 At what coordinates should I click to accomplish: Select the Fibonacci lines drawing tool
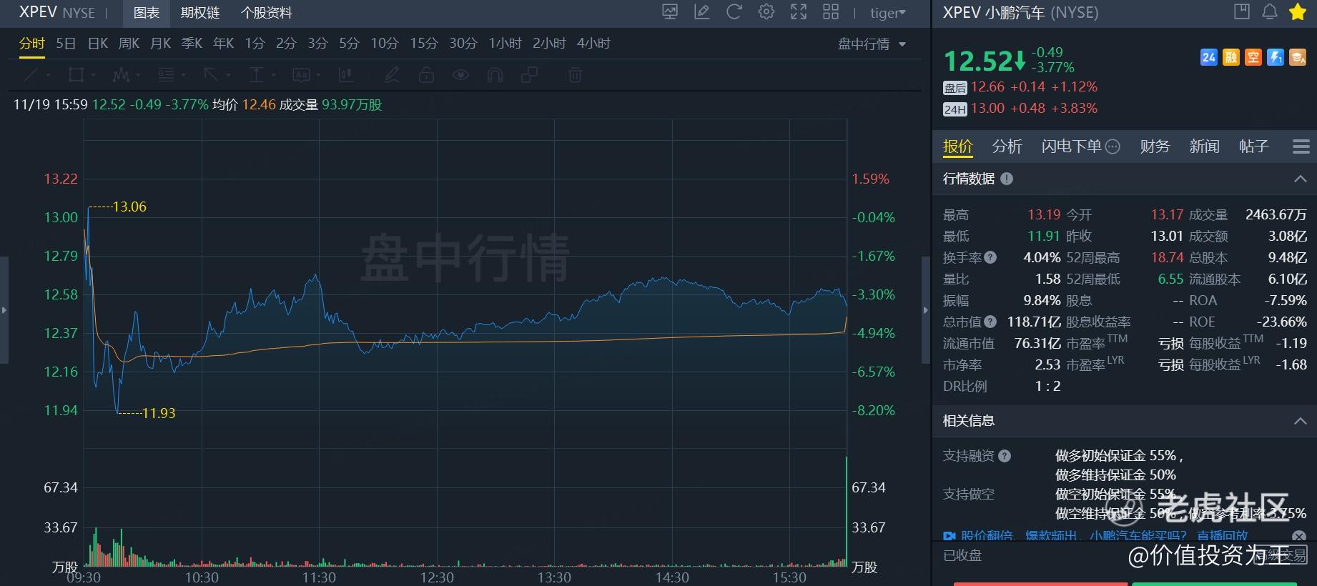pyautogui.click(x=166, y=74)
